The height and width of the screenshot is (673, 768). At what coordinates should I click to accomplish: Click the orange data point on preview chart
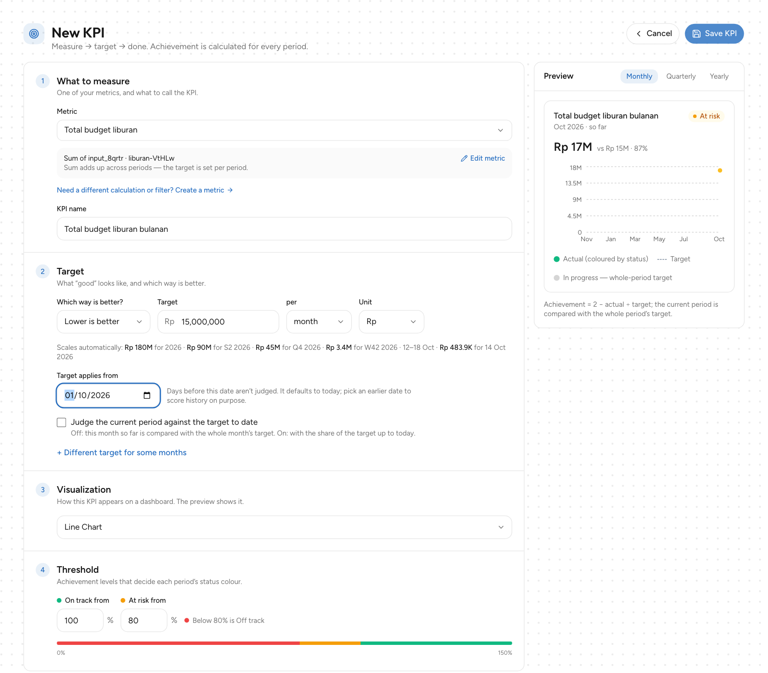[x=720, y=170]
